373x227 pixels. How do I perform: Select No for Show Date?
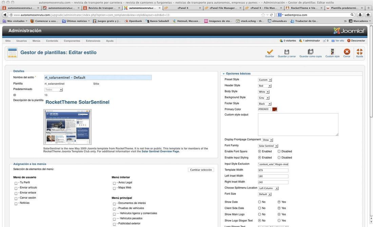[x=259, y=202]
